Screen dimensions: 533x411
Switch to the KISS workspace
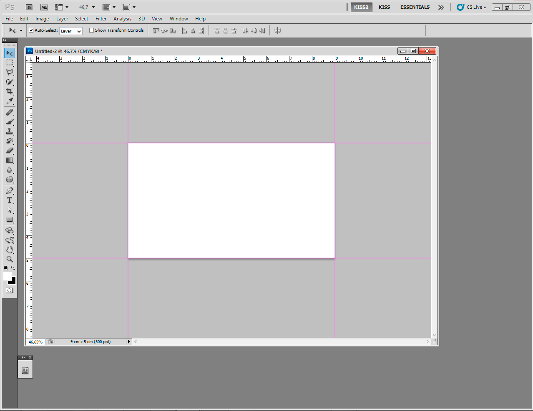[x=385, y=7]
